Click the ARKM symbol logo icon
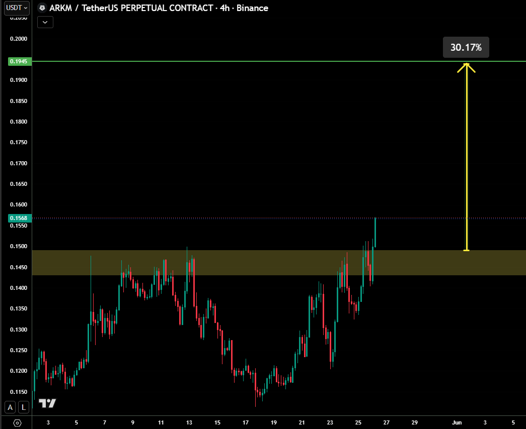 (x=42, y=8)
